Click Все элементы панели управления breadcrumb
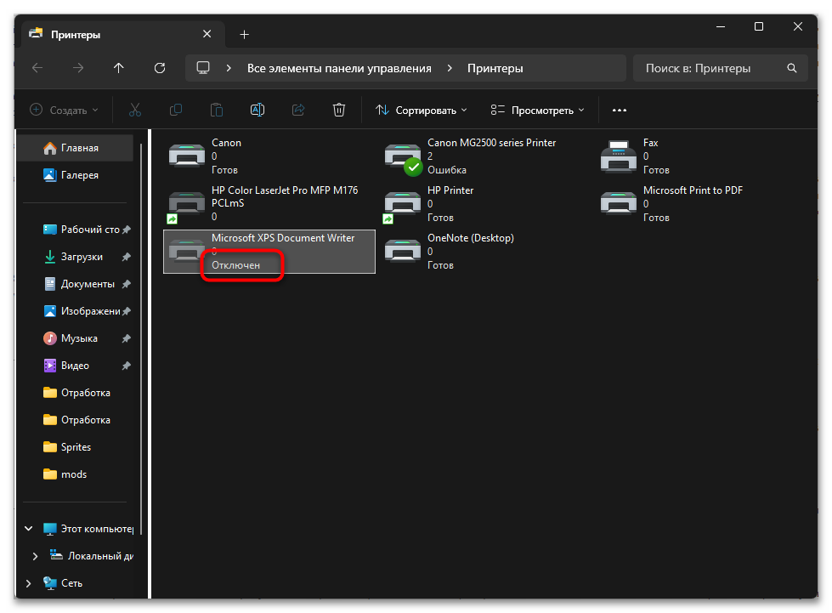This screenshot has width=832, height=613. point(339,68)
